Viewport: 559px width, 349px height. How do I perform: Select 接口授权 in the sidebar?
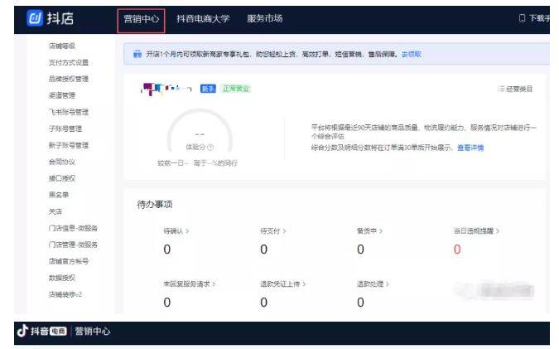pos(62,178)
